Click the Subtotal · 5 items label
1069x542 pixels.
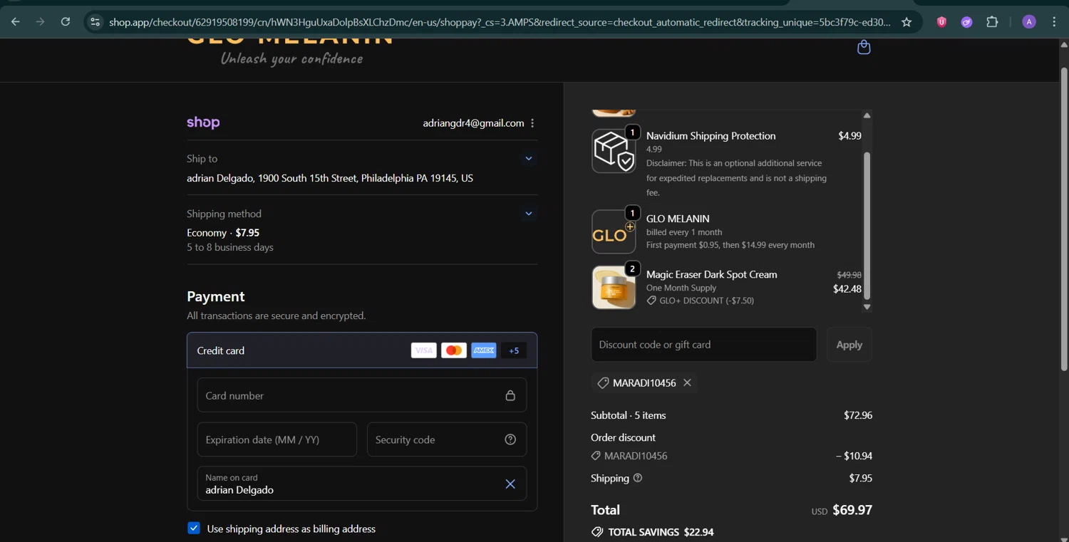pyautogui.click(x=629, y=415)
